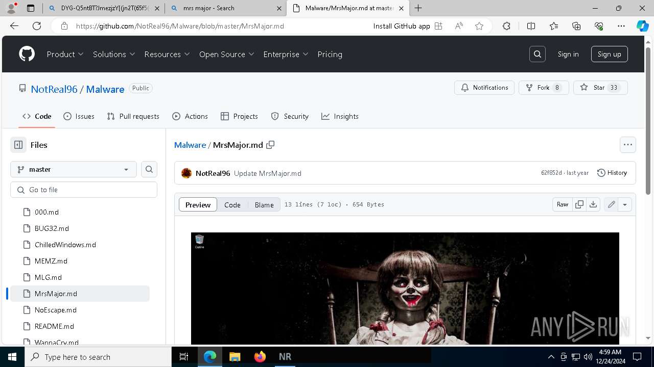Open the Projects tab
Screen dimensions: 654x367
[x=239, y=116]
